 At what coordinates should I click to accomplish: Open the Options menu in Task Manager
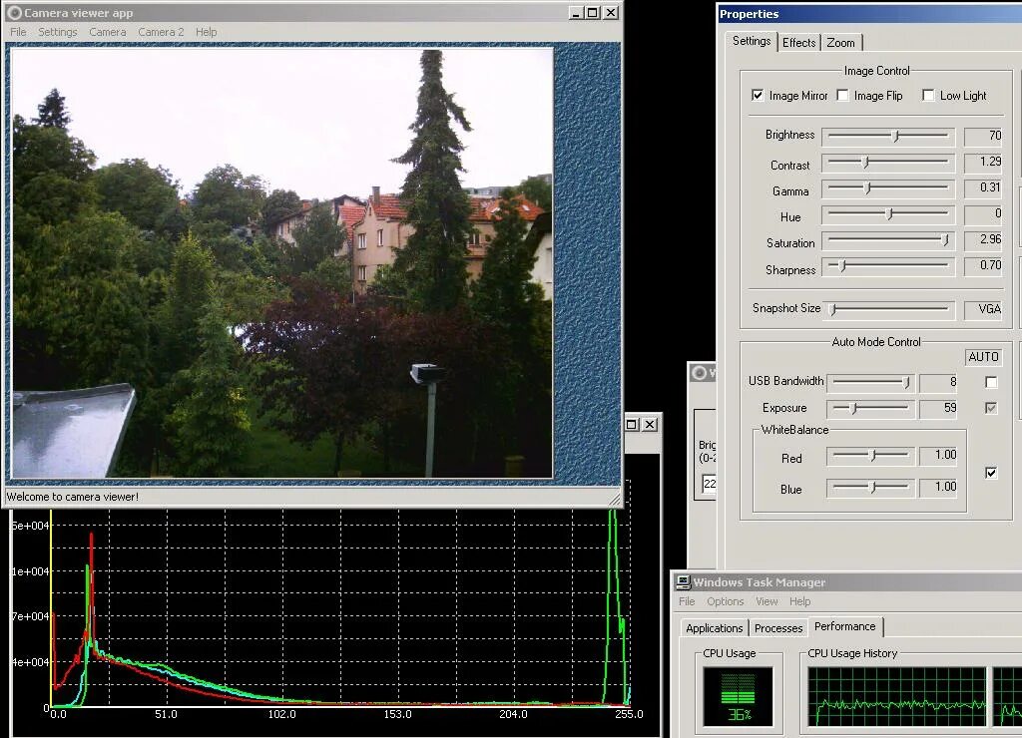725,601
